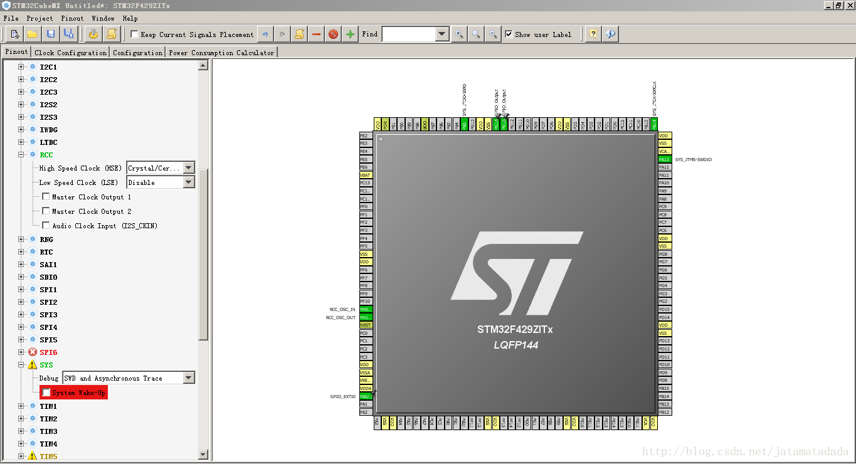Click the Generate Code gear icon

[x=93, y=34]
